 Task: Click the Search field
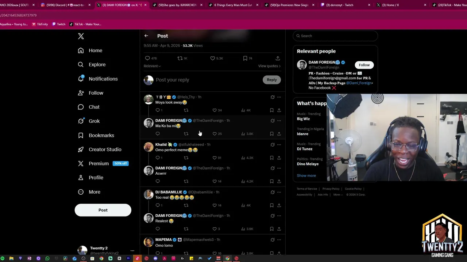click(x=335, y=36)
